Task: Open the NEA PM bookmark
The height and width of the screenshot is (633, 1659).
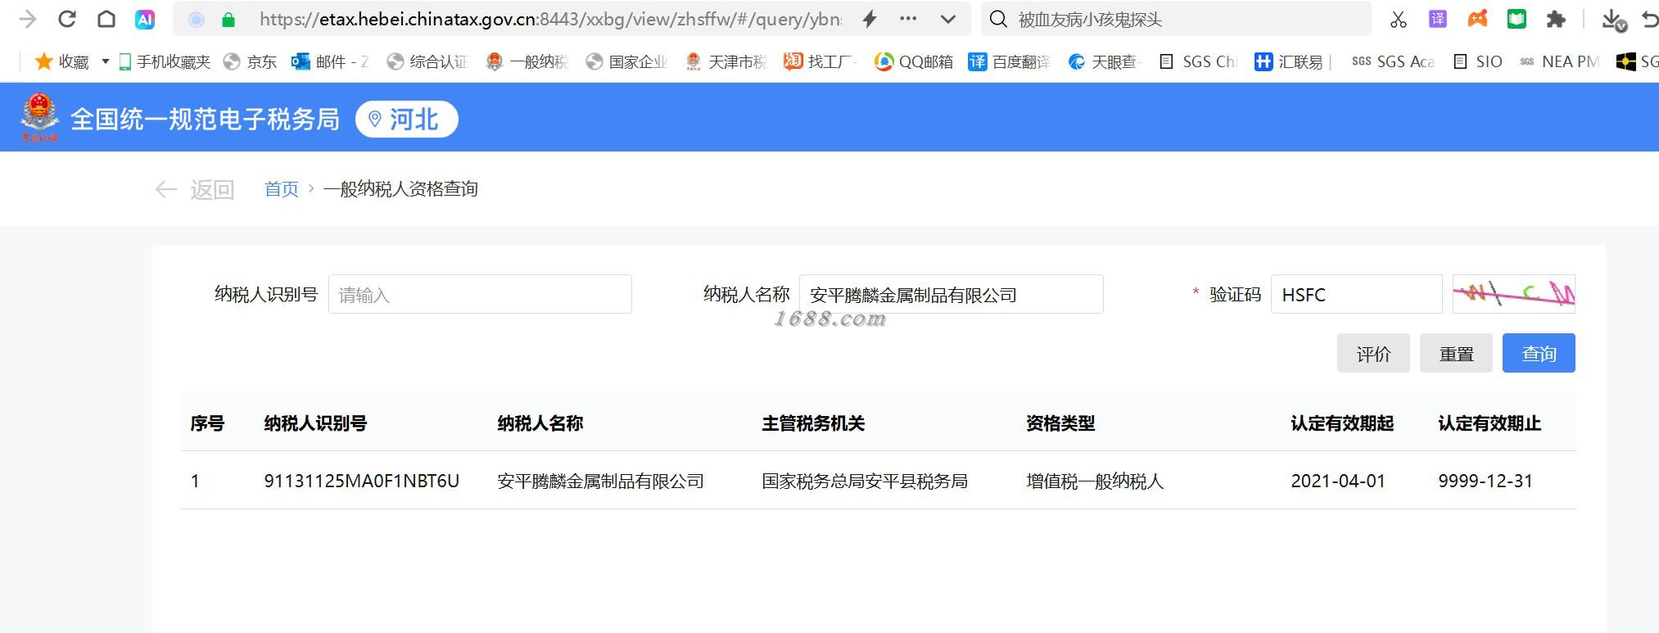Action: point(1559,61)
